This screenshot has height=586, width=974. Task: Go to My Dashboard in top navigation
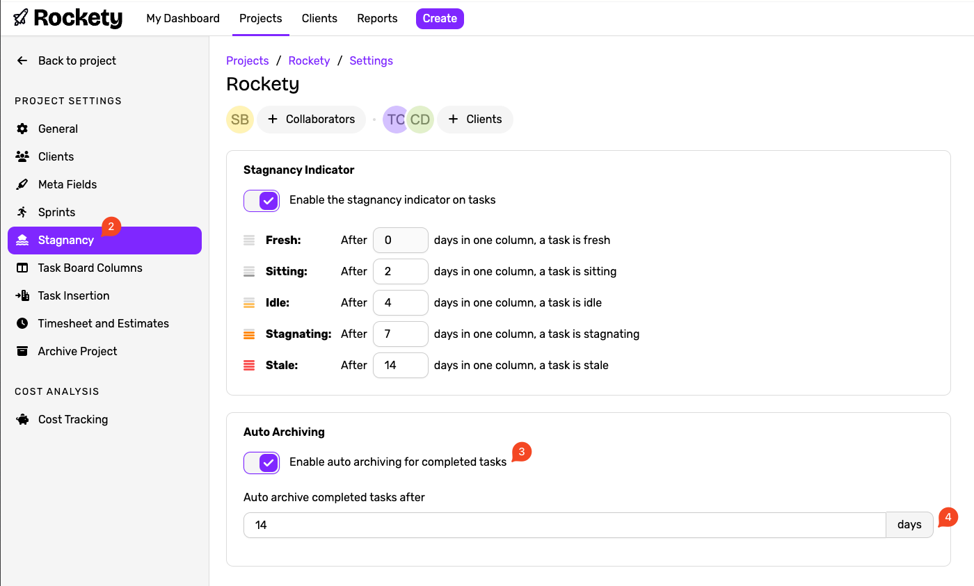tap(183, 19)
